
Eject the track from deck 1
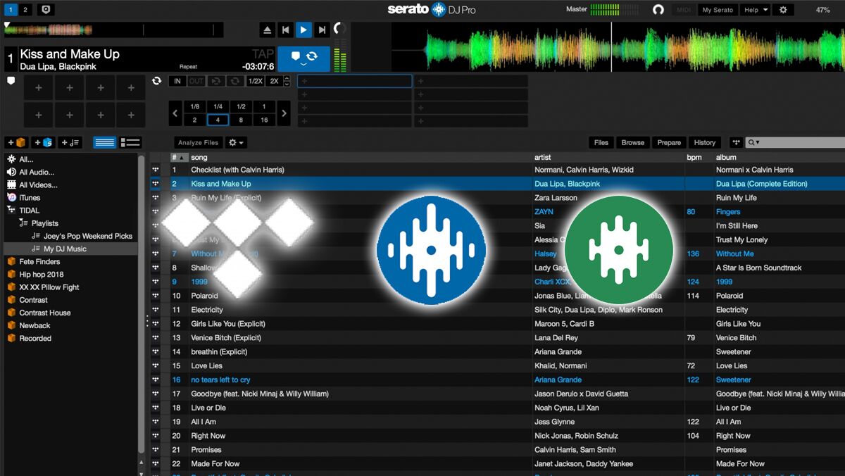click(267, 30)
